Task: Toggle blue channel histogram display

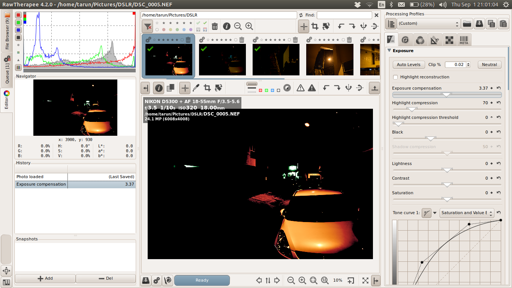Action: point(18,30)
